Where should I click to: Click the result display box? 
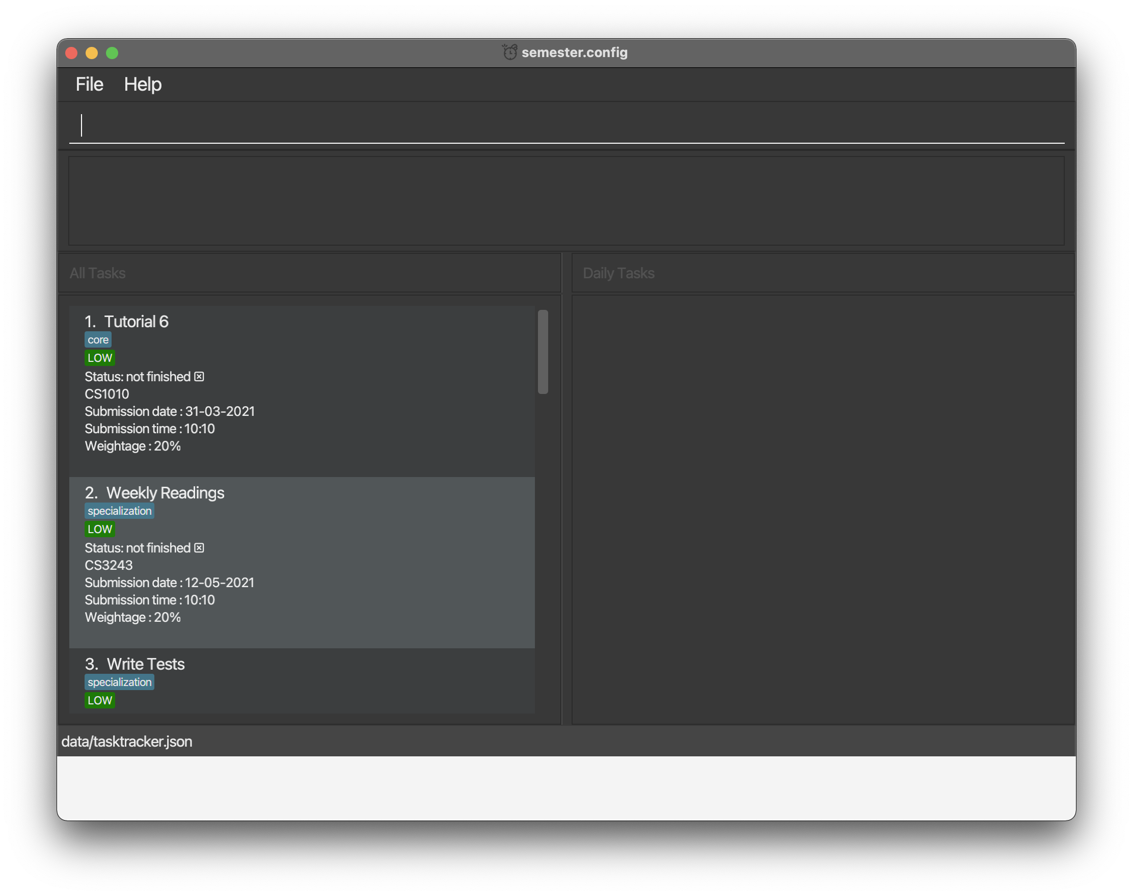tap(566, 201)
